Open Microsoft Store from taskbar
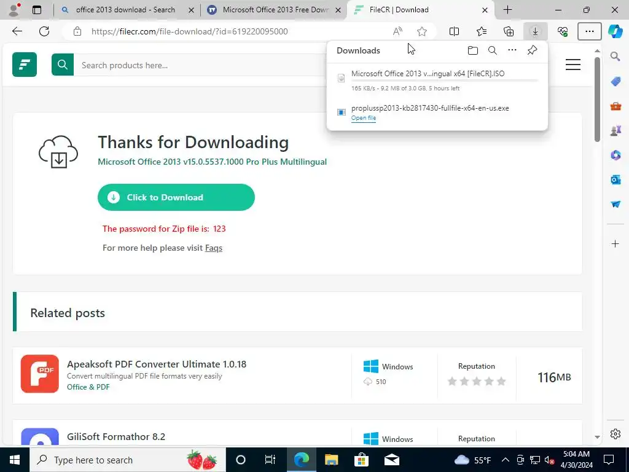Image resolution: width=629 pixels, height=472 pixels. click(x=361, y=460)
